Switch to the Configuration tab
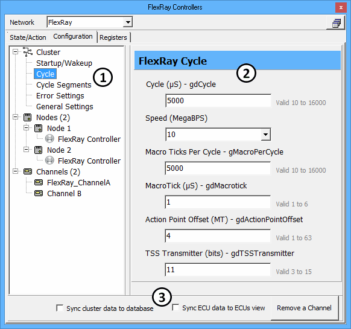 click(x=73, y=36)
